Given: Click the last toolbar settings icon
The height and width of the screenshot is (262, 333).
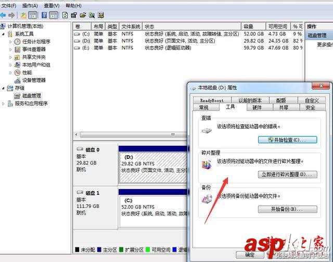Looking at the screenshot, I should point(100,15).
